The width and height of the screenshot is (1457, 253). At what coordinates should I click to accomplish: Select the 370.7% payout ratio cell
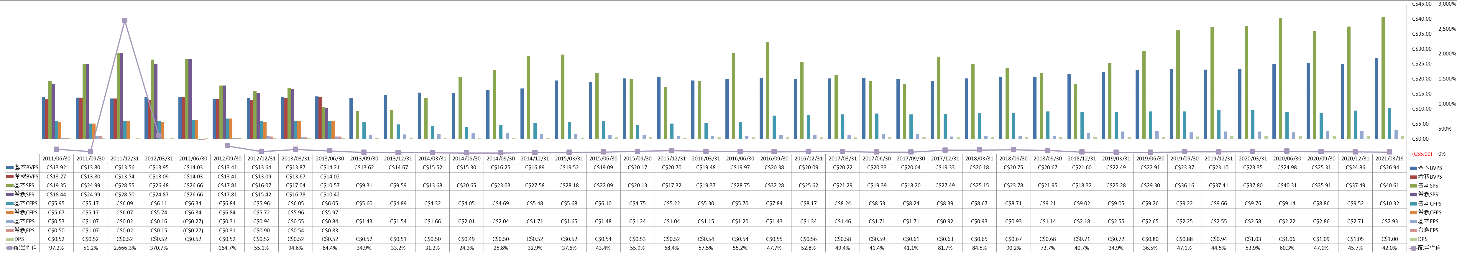[x=159, y=248]
